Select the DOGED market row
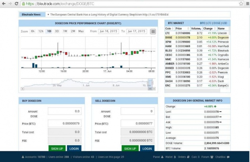This screenshot has height=162, width=250. [197, 68]
